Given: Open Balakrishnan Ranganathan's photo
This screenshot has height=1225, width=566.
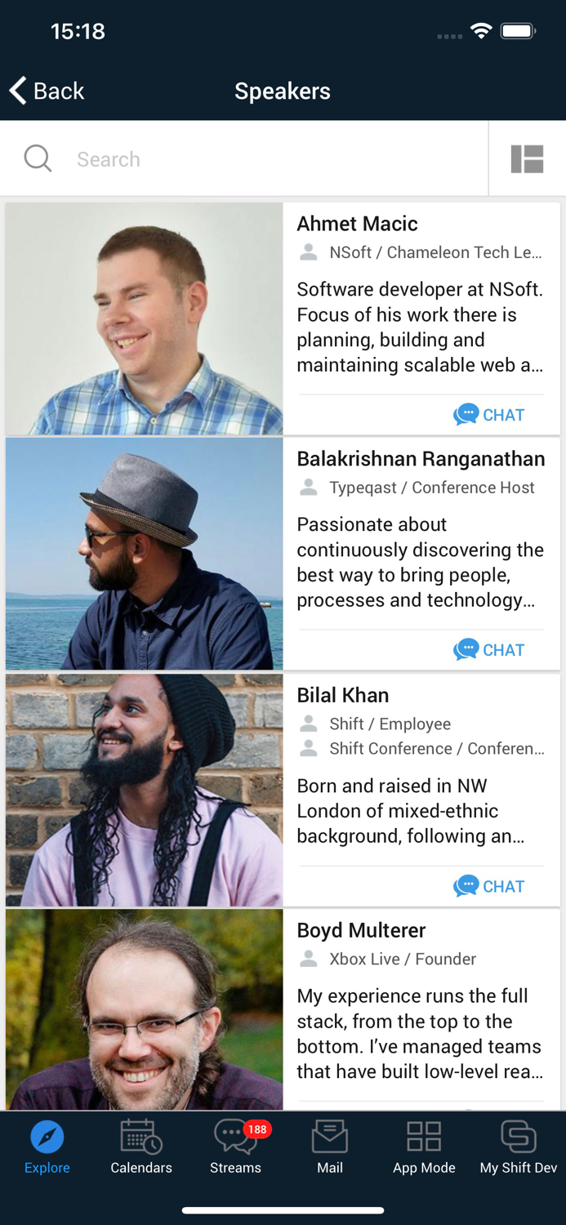Looking at the screenshot, I should click(x=145, y=554).
